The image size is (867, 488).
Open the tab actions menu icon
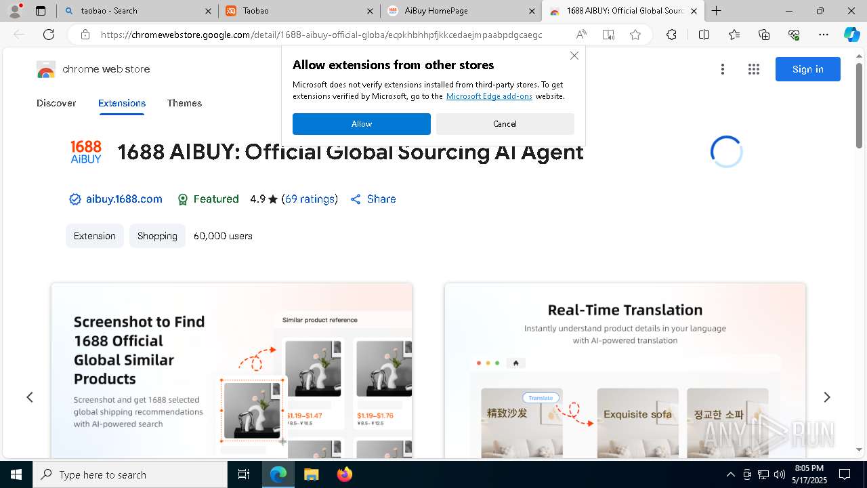pyautogui.click(x=41, y=11)
